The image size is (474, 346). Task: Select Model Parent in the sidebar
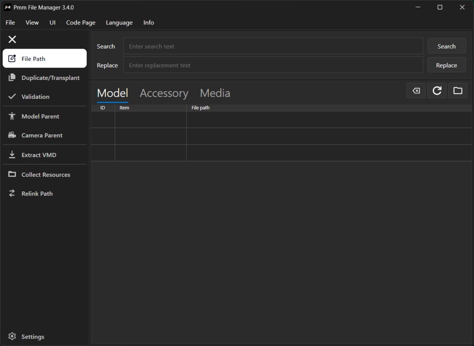pyautogui.click(x=44, y=117)
